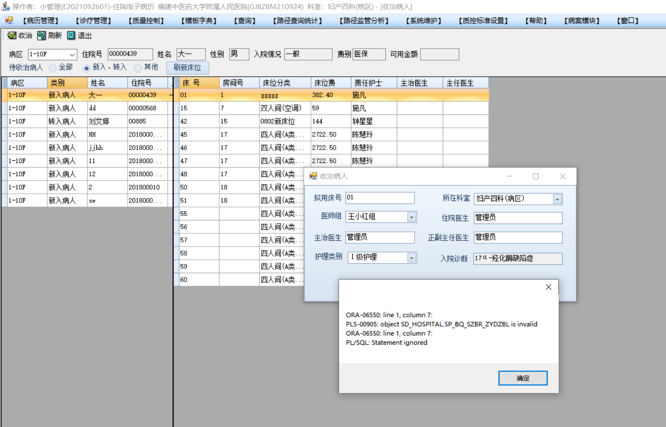
Task: Sort by the 责任护士 column header
Action: pos(374,83)
